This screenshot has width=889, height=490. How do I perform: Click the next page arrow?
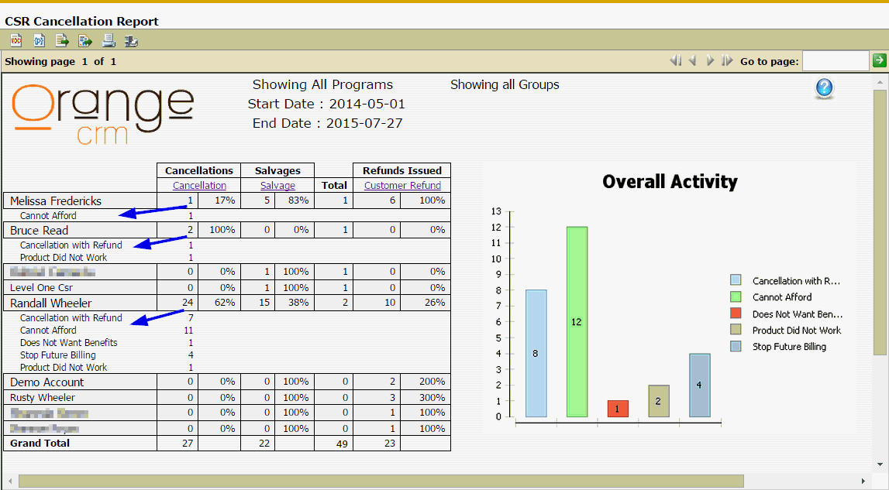(x=710, y=61)
